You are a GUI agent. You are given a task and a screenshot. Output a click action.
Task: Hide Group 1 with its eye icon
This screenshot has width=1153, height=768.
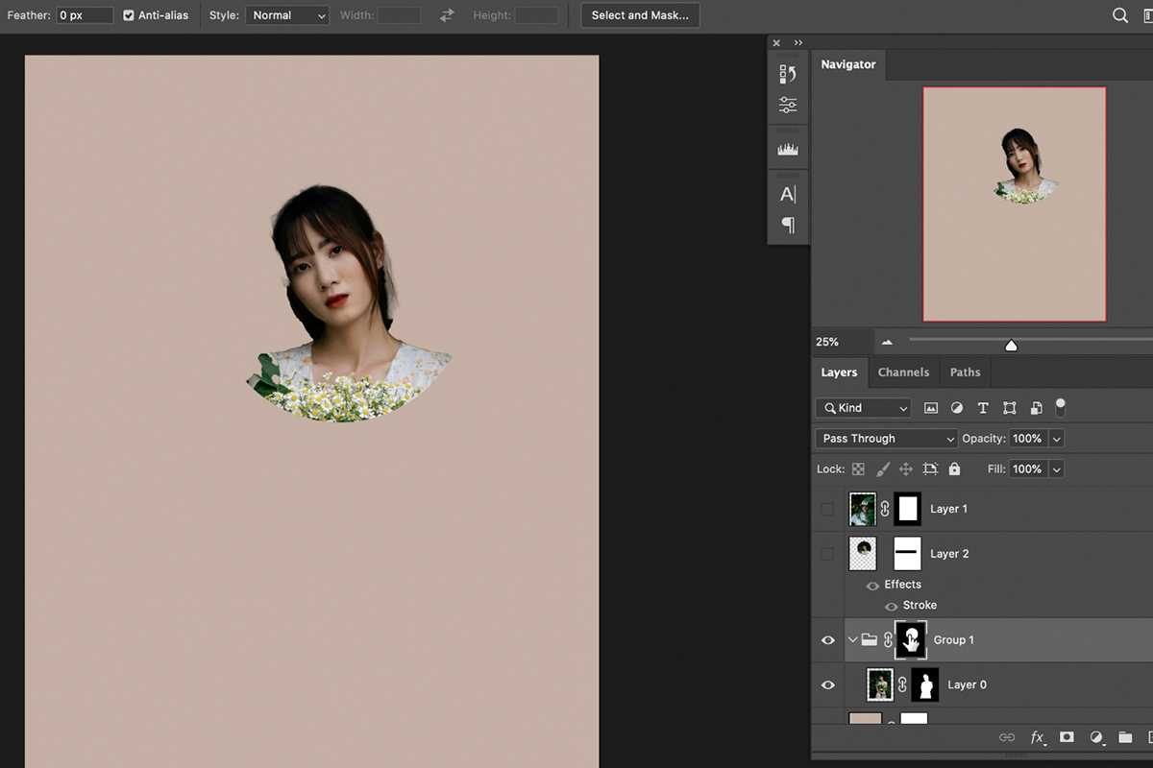pos(827,640)
